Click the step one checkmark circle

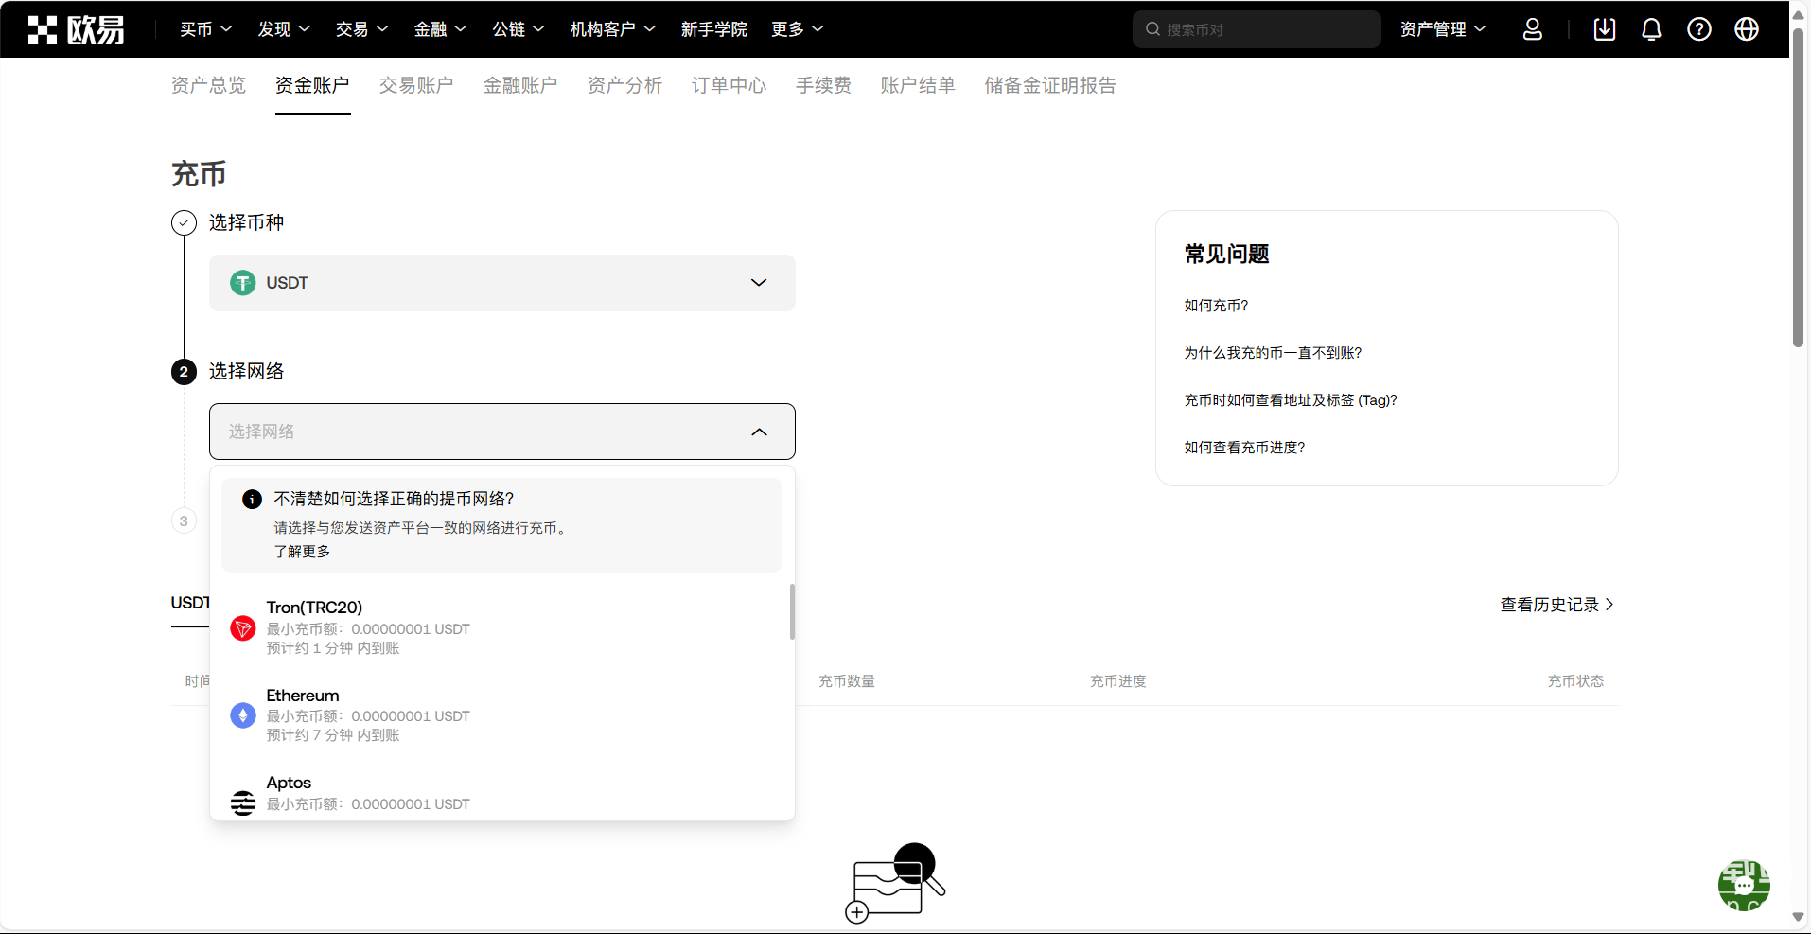pyautogui.click(x=184, y=223)
